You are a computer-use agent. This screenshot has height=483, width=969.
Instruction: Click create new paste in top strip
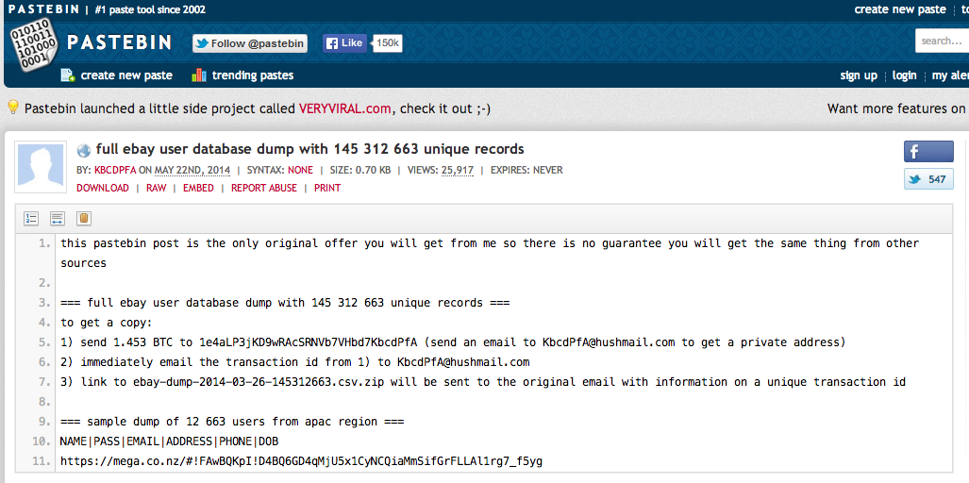[900, 9]
